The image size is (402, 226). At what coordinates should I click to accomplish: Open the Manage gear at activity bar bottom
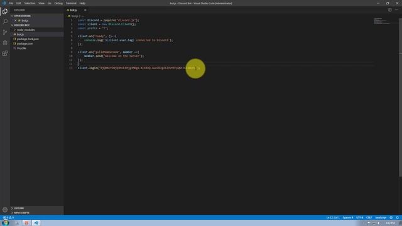click(x=5, y=210)
